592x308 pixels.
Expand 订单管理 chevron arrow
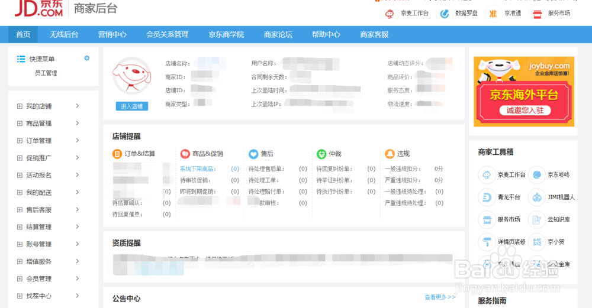click(x=77, y=141)
